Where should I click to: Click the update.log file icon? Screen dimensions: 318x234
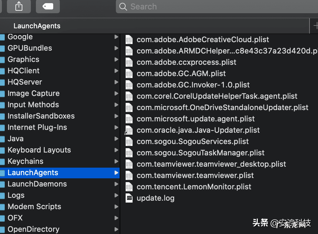tap(129, 198)
